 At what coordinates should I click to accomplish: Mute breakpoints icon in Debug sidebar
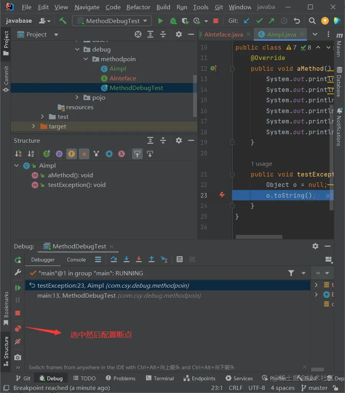(x=18, y=341)
